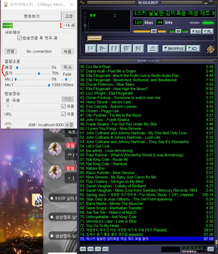Open the Winamp menu icon in title bar
218x254 pixels.
82,2
